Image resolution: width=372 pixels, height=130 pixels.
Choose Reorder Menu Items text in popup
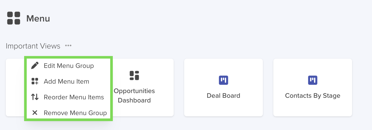tap(74, 97)
